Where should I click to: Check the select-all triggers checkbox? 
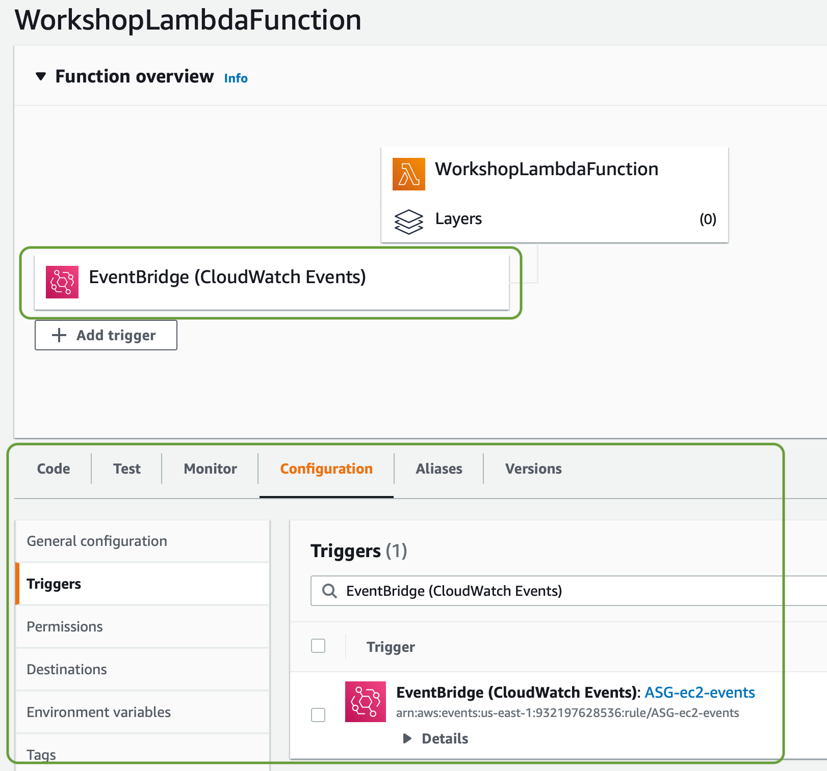coord(318,645)
